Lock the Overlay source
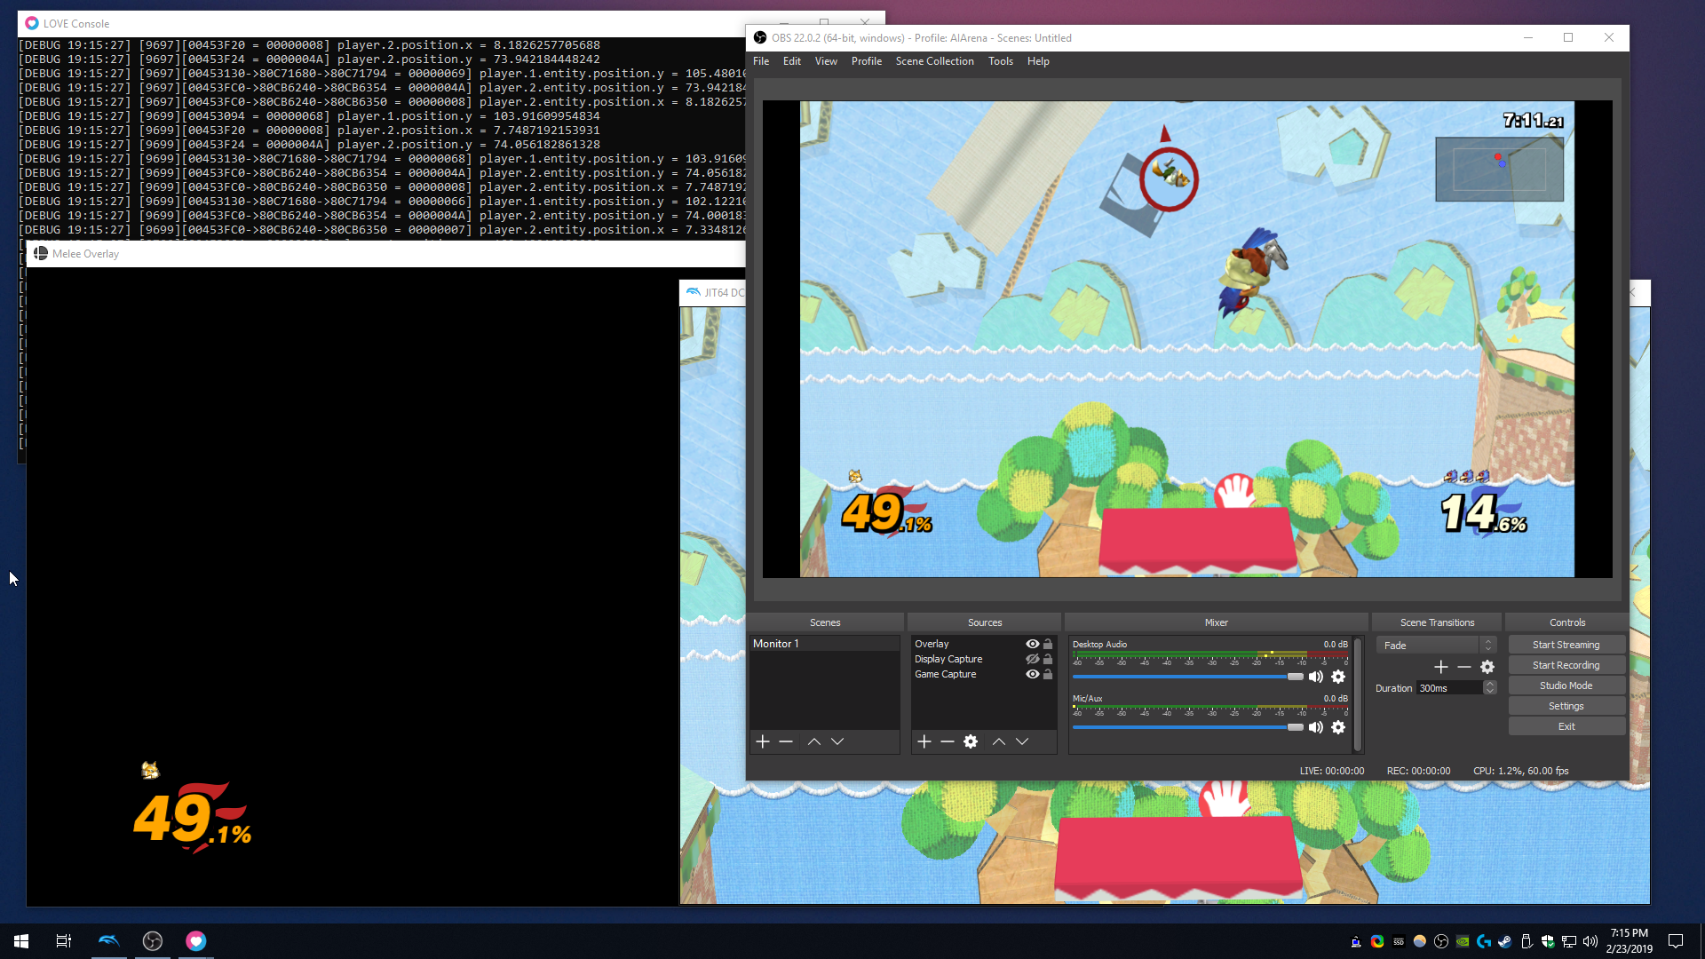This screenshot has height=959, width=1705. pos(1048,644)
